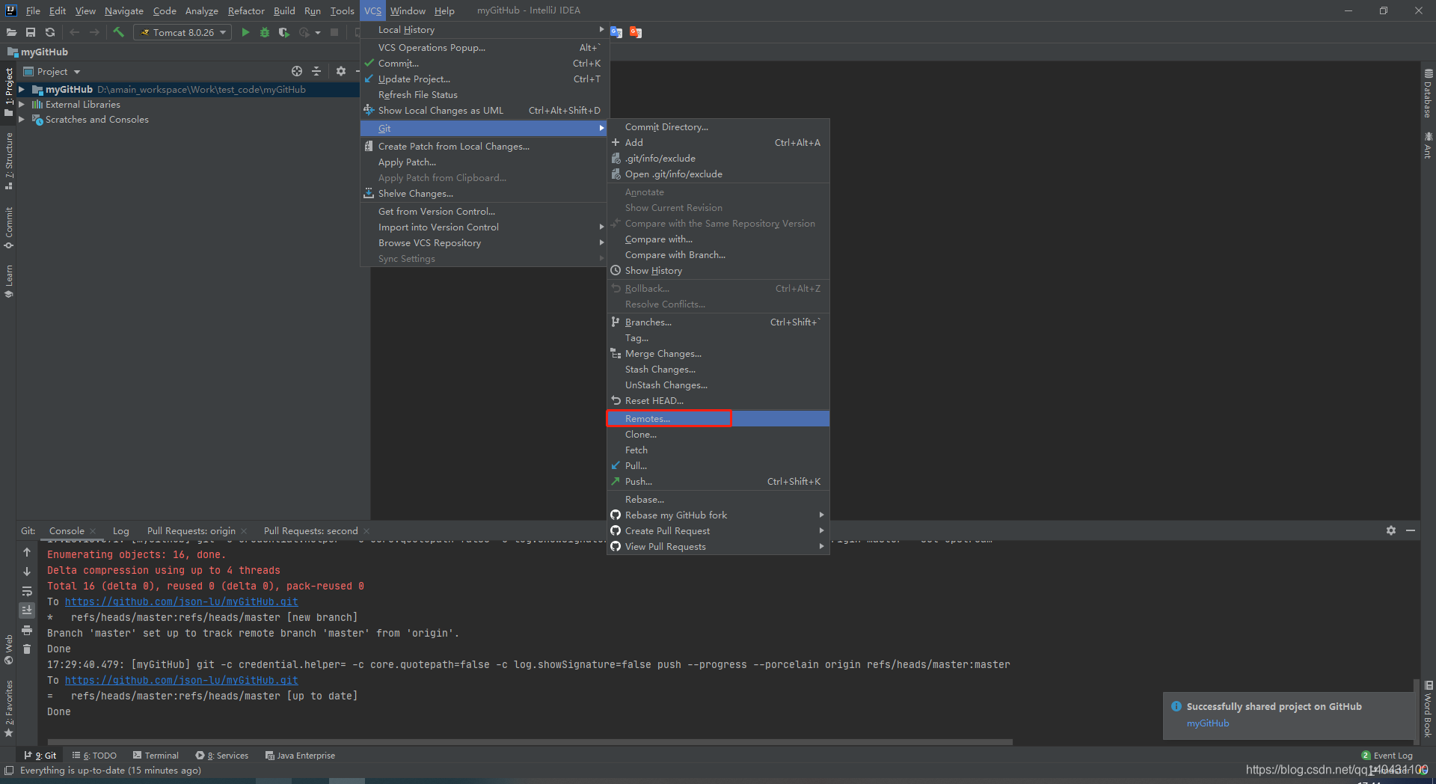The height and width of the screenshot is (784, 1436).
Task: Open the Java Enterprise tool window
Action: (x=300, y=756)
